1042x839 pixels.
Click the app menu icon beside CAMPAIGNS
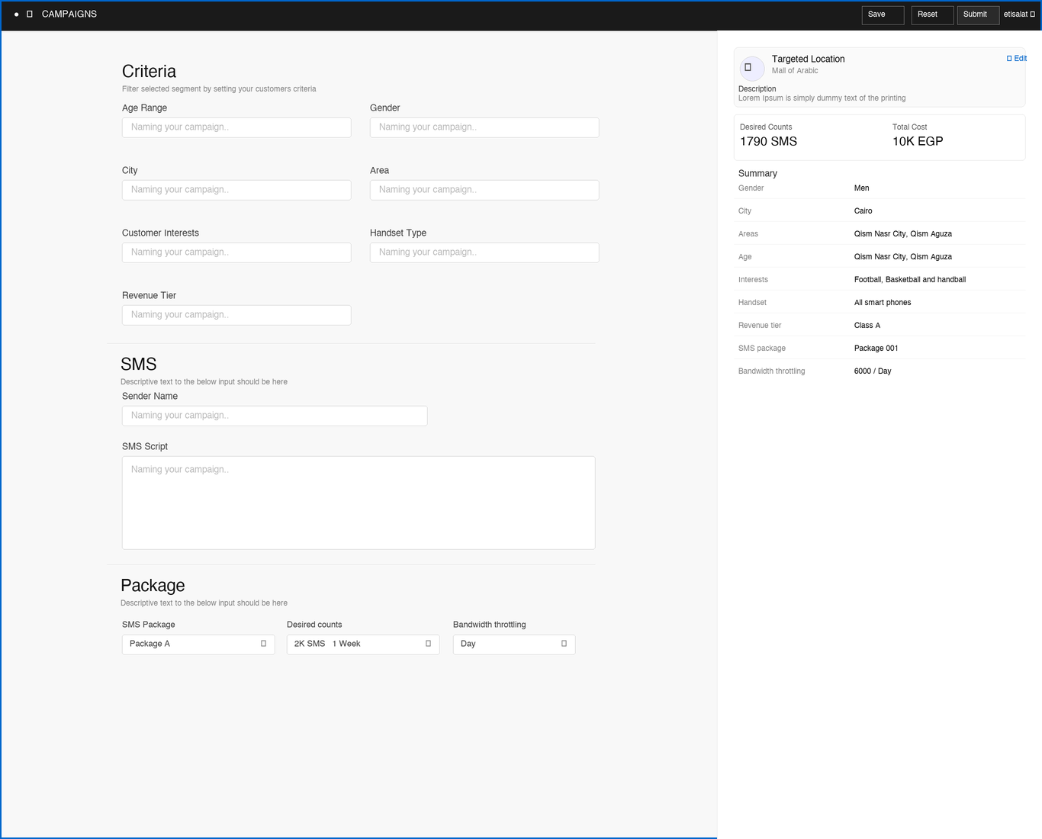coord(31,14)
